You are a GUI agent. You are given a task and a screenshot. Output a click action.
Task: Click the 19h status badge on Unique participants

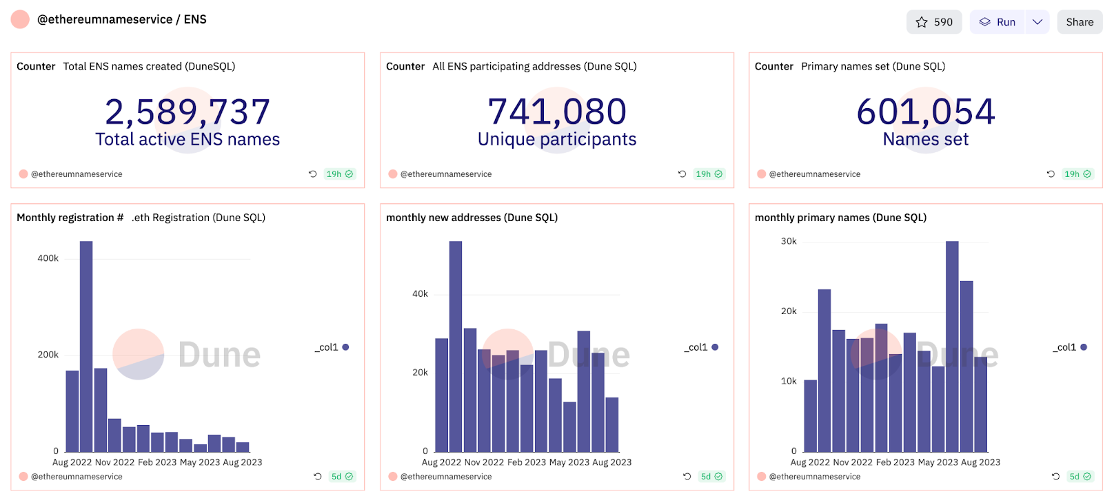[709, 174]
